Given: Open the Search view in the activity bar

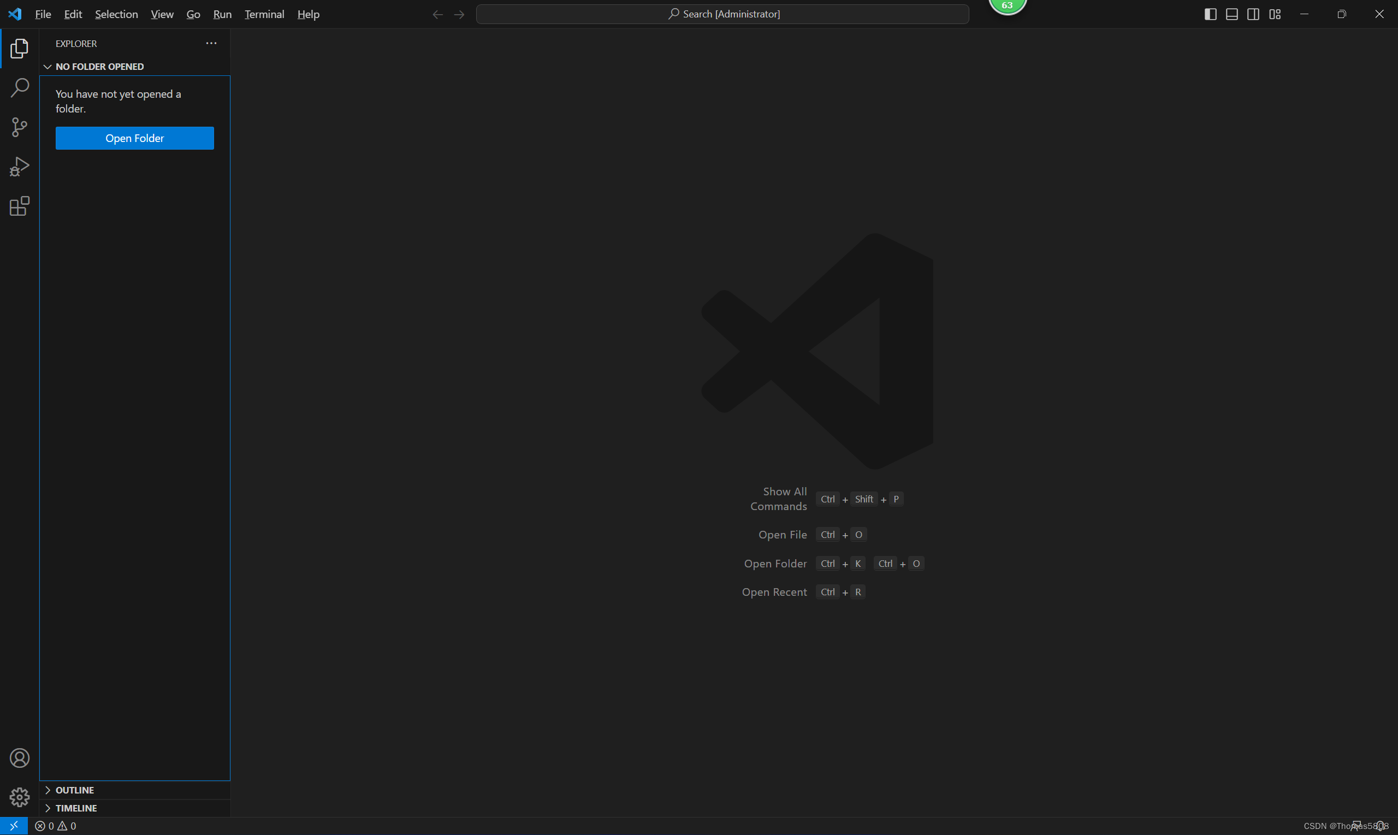Looking at the screenshot, I should (x=20, y=88).
